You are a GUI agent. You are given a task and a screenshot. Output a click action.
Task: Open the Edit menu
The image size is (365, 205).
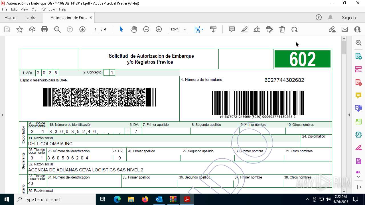pos(14,9)
